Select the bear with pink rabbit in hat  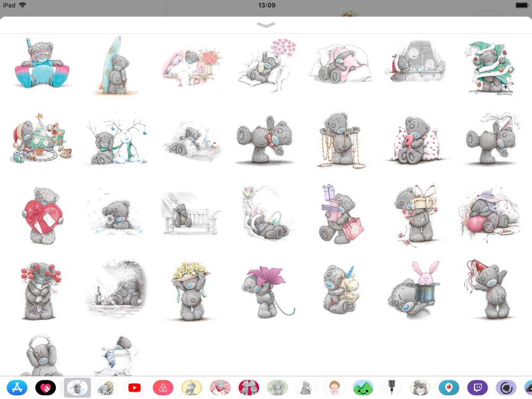point(414,290)
